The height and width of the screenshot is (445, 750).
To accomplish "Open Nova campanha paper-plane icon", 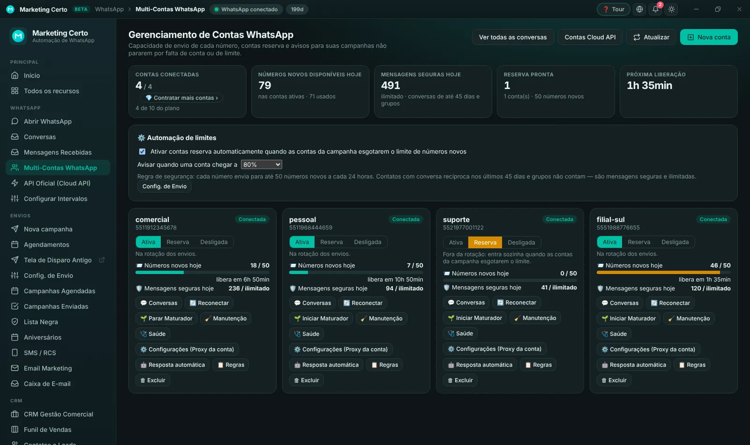I will (x=15, y=229).
